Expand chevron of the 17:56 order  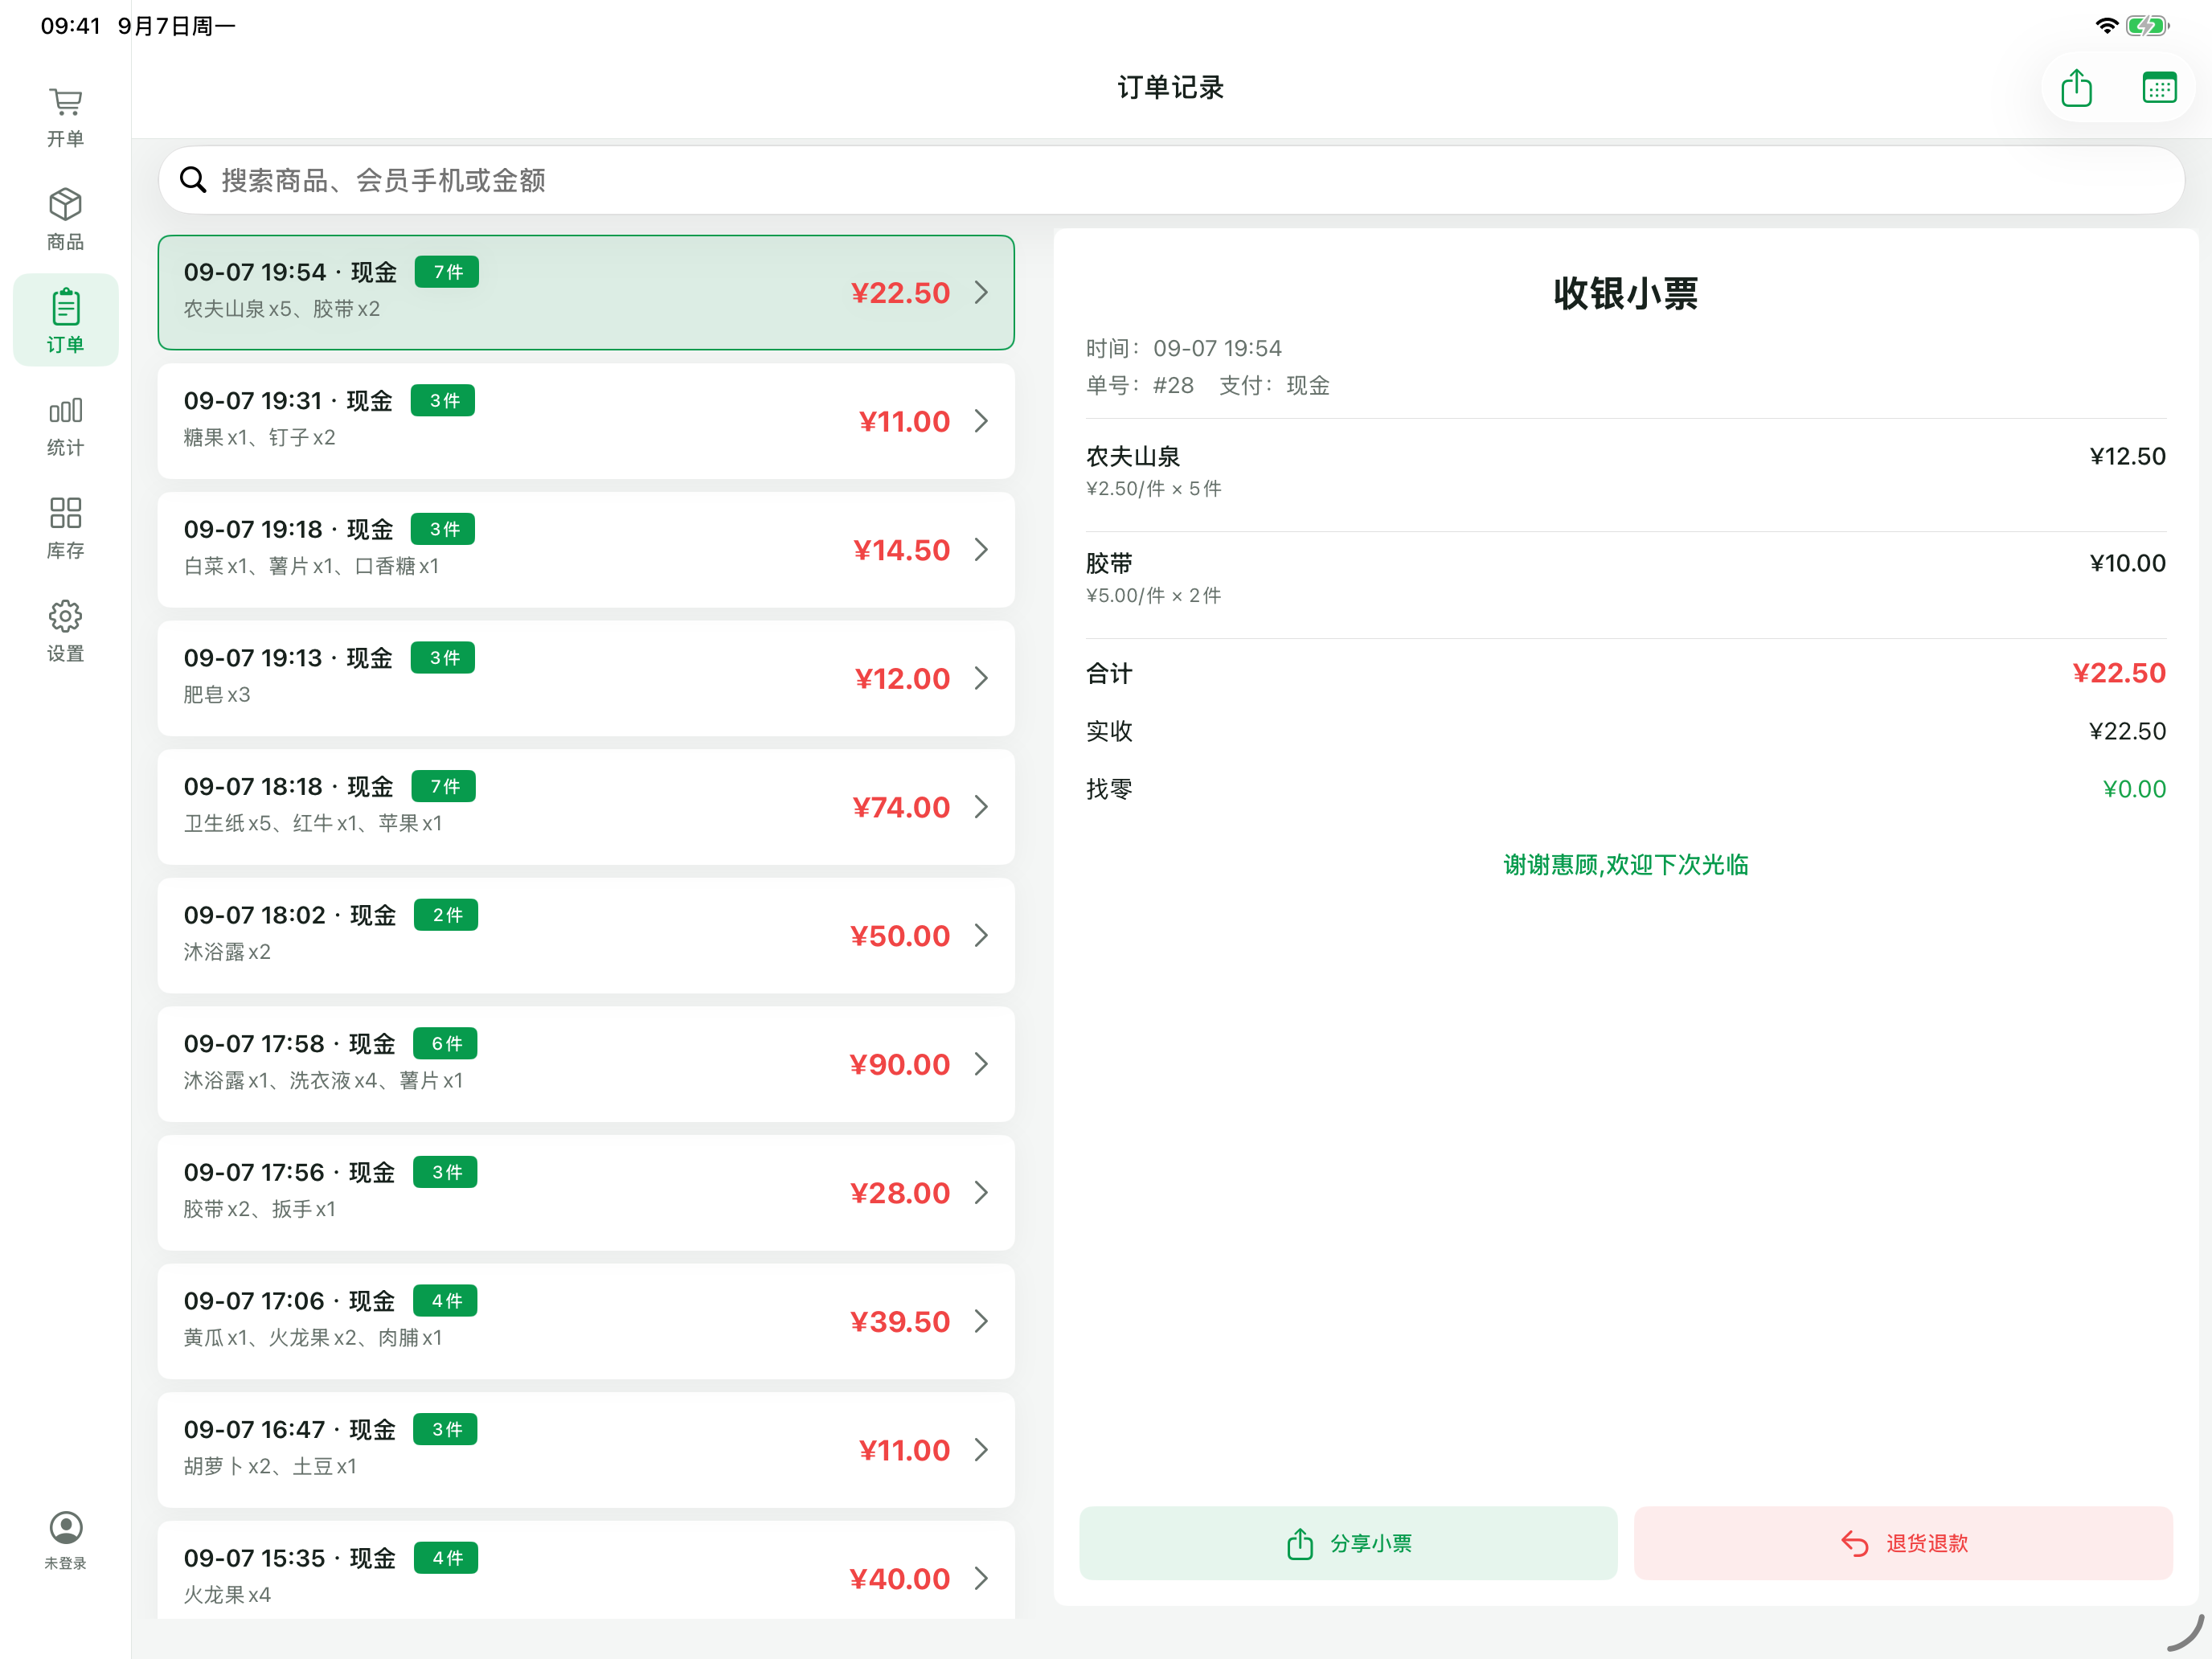981,1193
